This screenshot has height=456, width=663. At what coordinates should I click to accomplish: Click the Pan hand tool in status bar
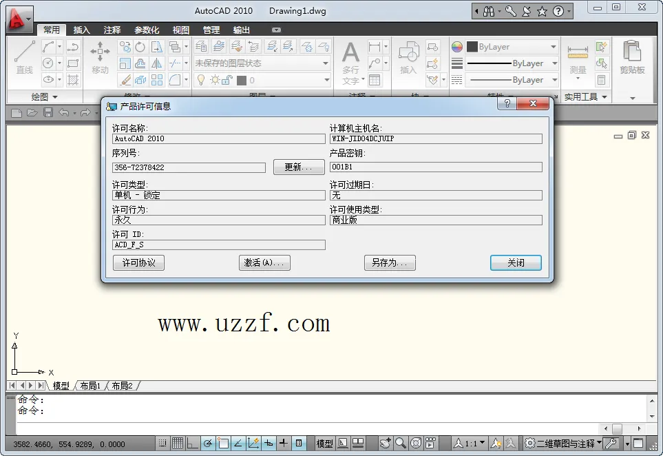pos(386,444)
